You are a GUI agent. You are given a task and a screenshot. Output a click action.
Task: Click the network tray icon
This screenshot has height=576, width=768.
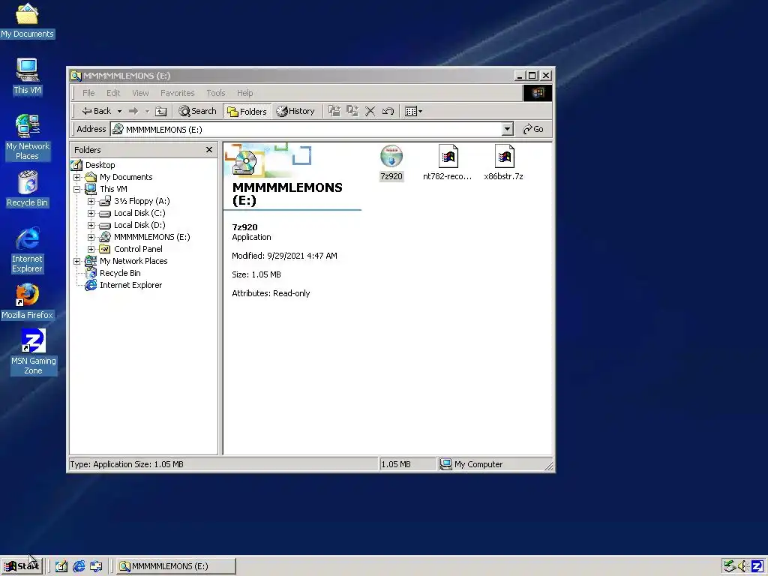coord(730,566)
